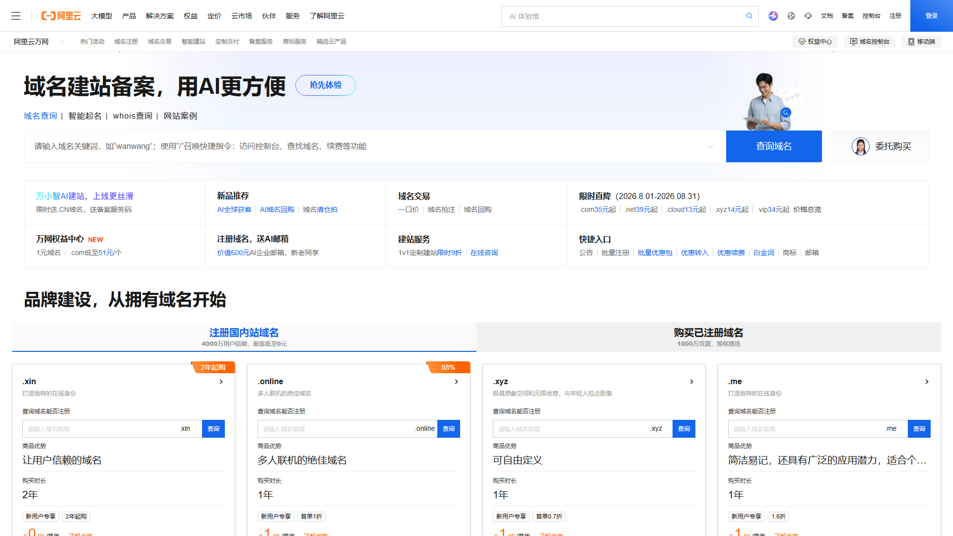Click the blue 登录 button
Viewport: 953px width, 536px height.
tap(932, 16)
